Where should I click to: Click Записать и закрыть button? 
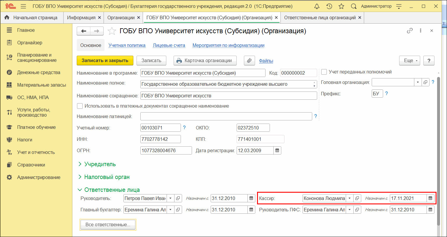click(105, 61)
